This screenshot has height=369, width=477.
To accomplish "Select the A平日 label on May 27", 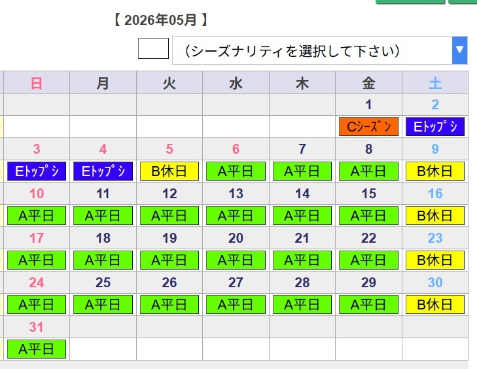I will pyautogui.click(x=236, y=304).
